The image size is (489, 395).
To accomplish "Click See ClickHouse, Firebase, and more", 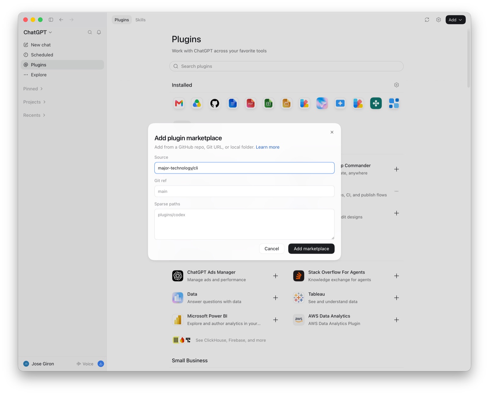I will (x=231, y=340).
